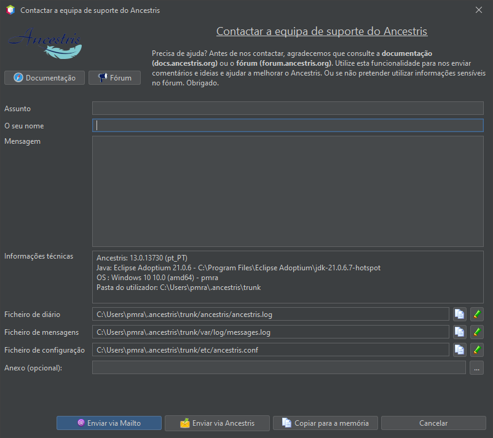Select the Anexo (opcional) field

click(x=279, y=367)
